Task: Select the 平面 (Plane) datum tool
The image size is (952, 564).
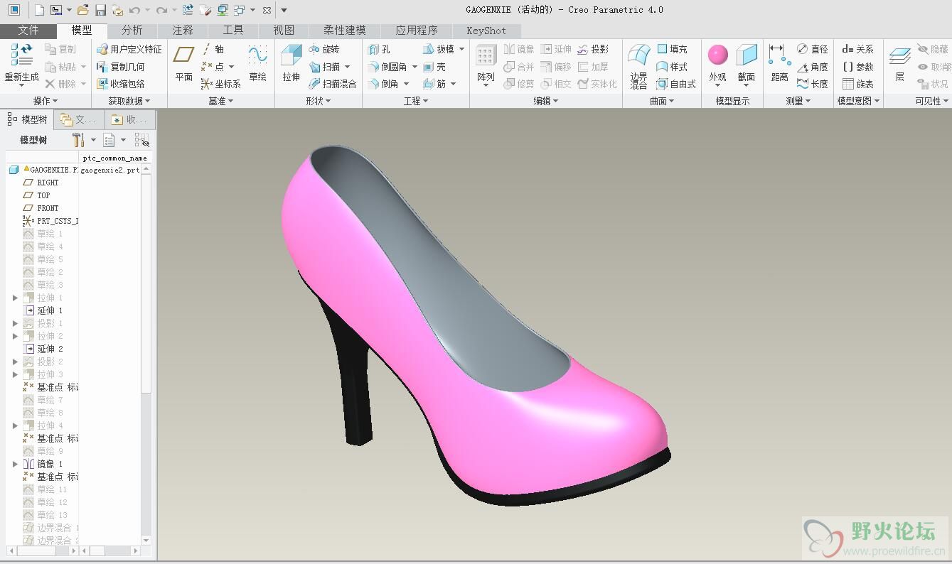Action: tap(183, 63)
